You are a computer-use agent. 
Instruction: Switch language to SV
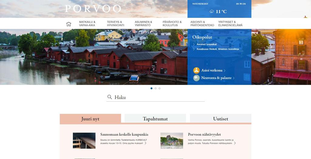pyautogui.click(x=238, y=4)
